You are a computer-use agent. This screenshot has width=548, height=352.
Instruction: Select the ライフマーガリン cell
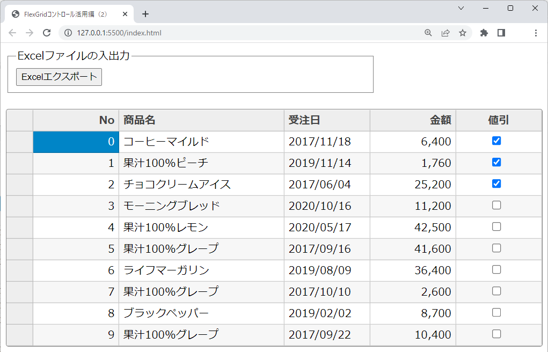point(202,270)
